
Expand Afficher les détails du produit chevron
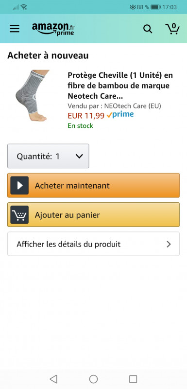point(169,245)
